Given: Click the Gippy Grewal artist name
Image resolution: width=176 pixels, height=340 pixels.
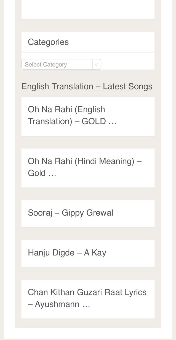Looking at the screenshot, I should click(87, 213).
